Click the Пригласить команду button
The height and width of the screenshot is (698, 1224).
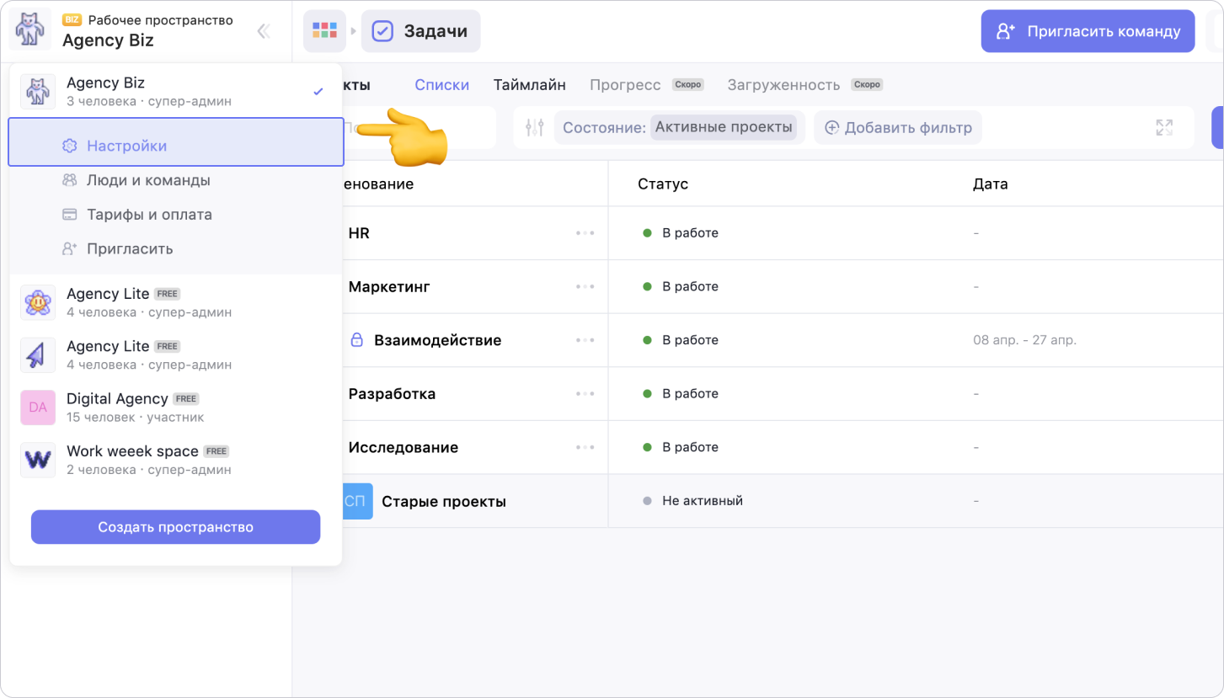click(1088, 32)
